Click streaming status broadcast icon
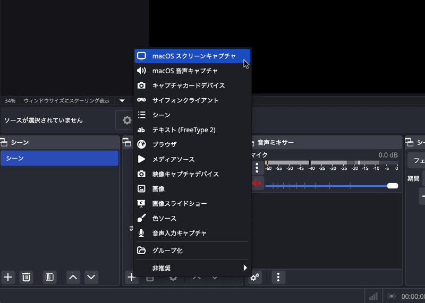The image size is (425, 303). [x=392, y=296]
